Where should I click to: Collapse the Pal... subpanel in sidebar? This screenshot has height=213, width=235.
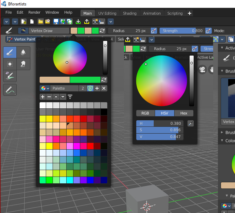pyautogui.click(x=227, y=196)
